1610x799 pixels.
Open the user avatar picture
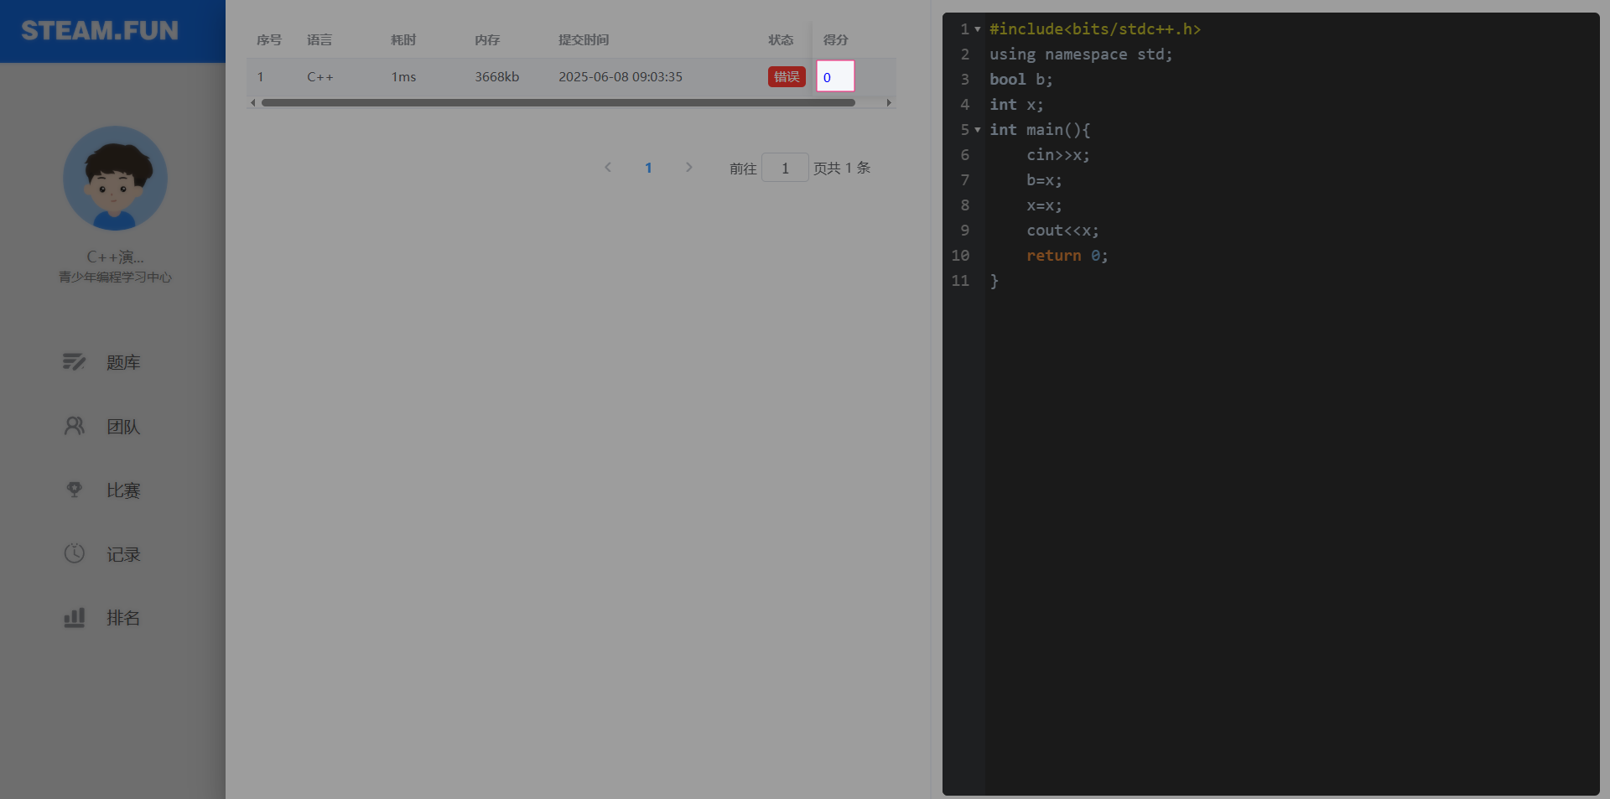tap(115, 179)
